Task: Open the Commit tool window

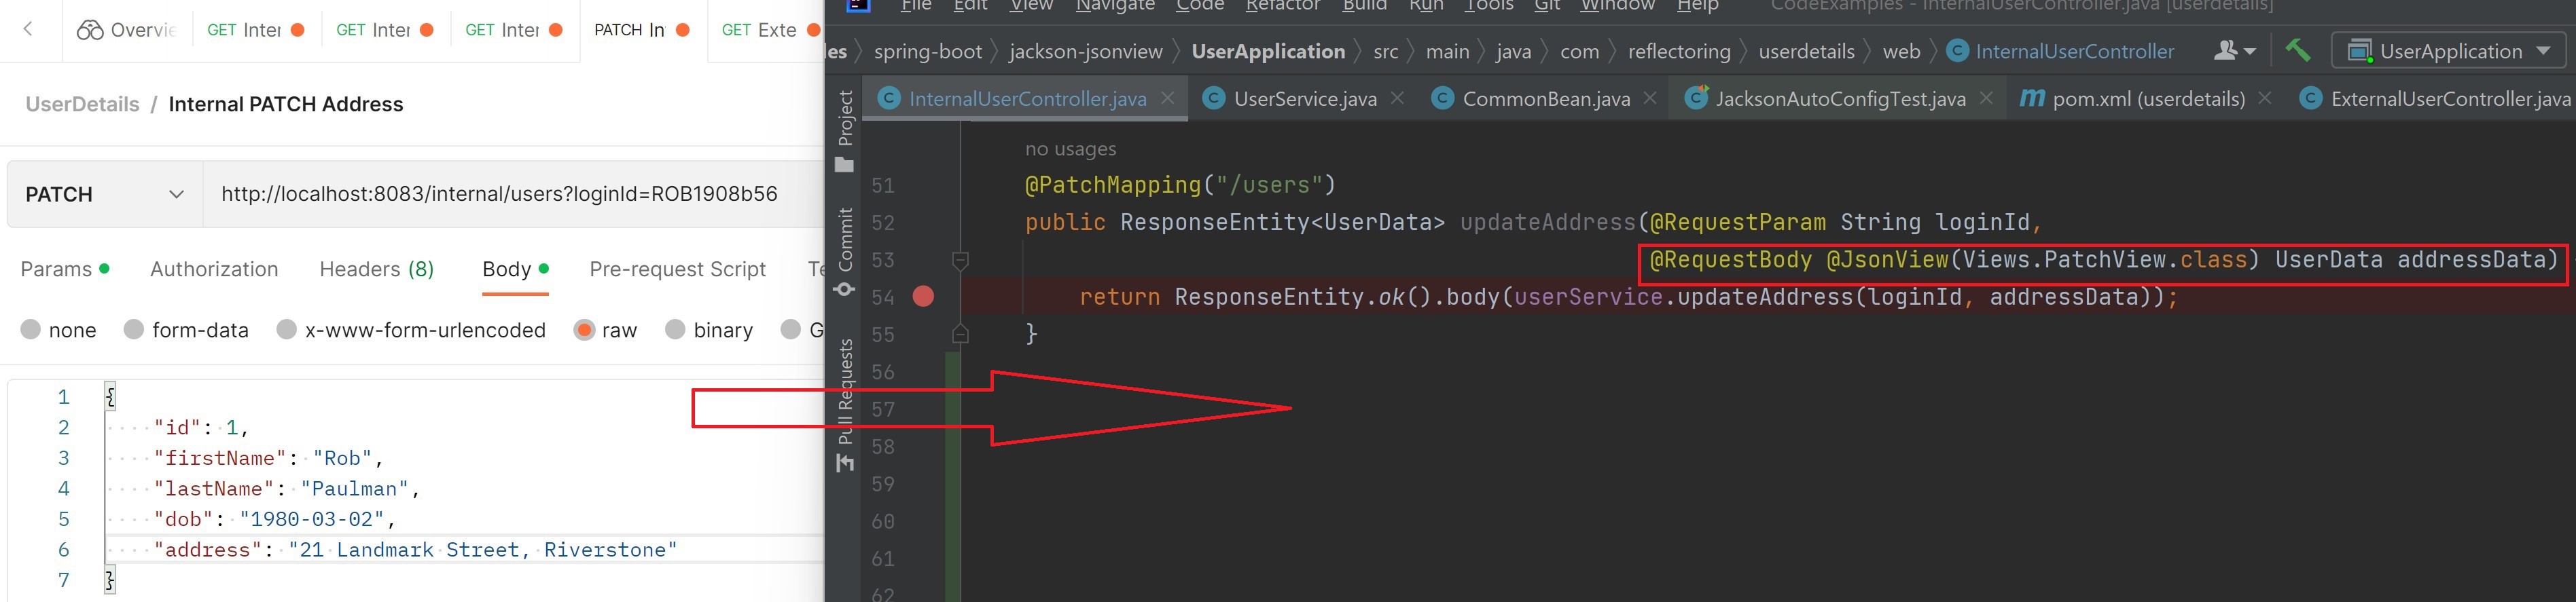Action: pyautogui.click(x=845, y=252)
